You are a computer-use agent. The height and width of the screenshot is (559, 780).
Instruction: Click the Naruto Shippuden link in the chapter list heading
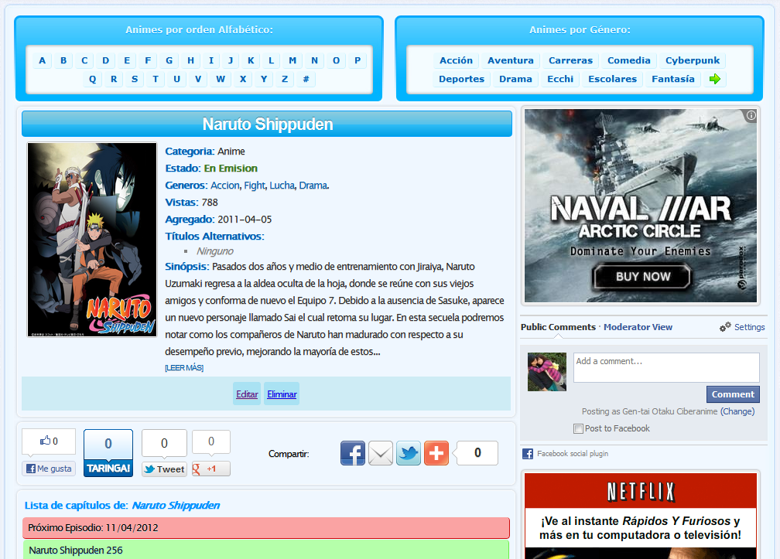[176, 506]
